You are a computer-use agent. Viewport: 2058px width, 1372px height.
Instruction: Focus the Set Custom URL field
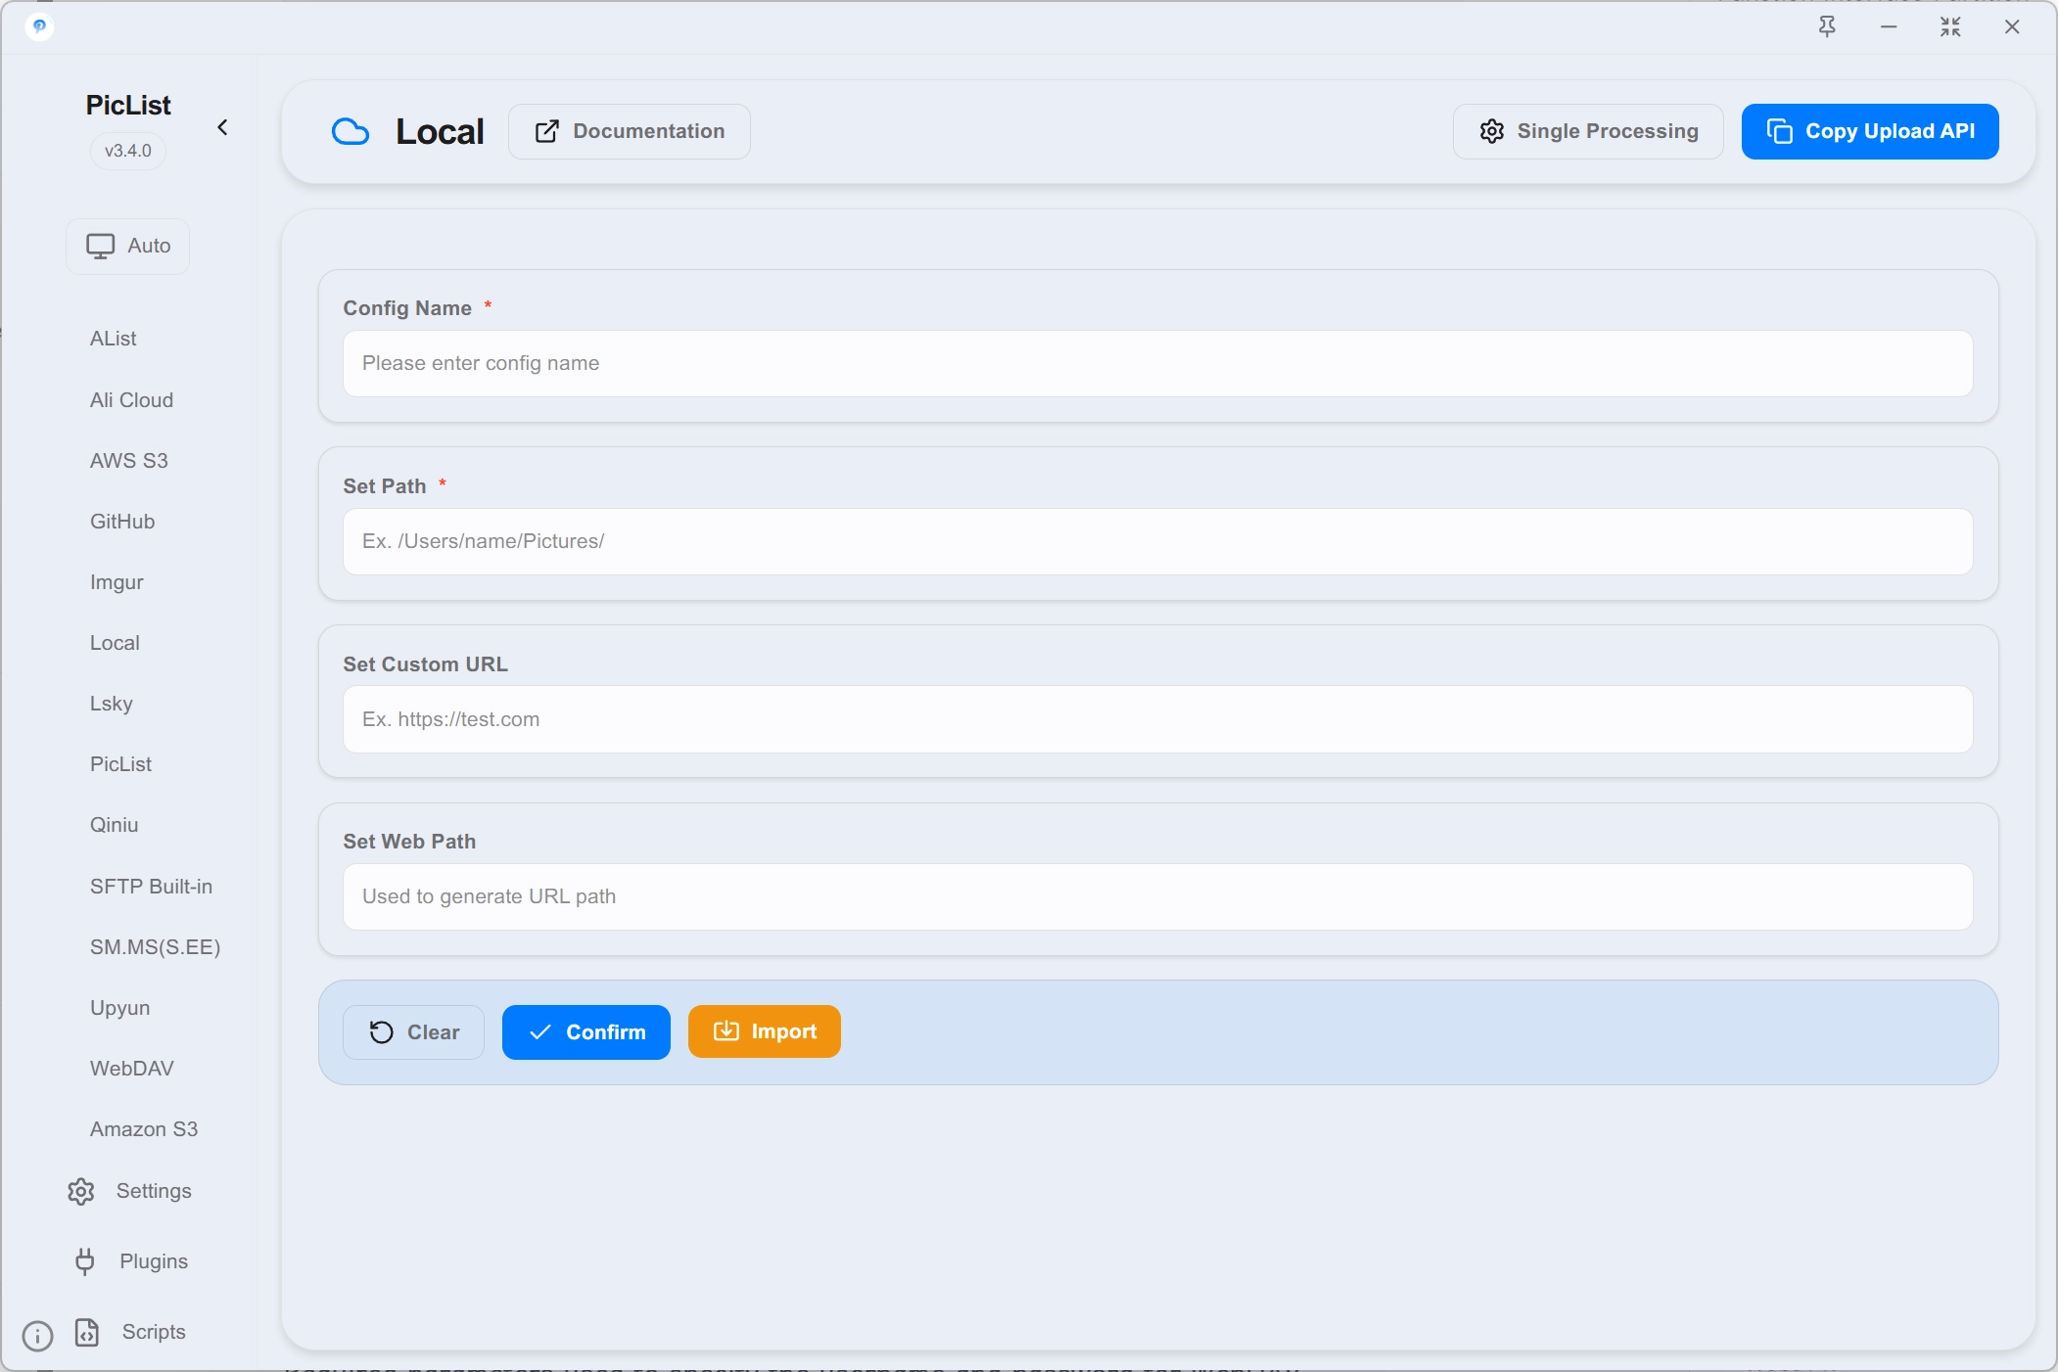1157,719
